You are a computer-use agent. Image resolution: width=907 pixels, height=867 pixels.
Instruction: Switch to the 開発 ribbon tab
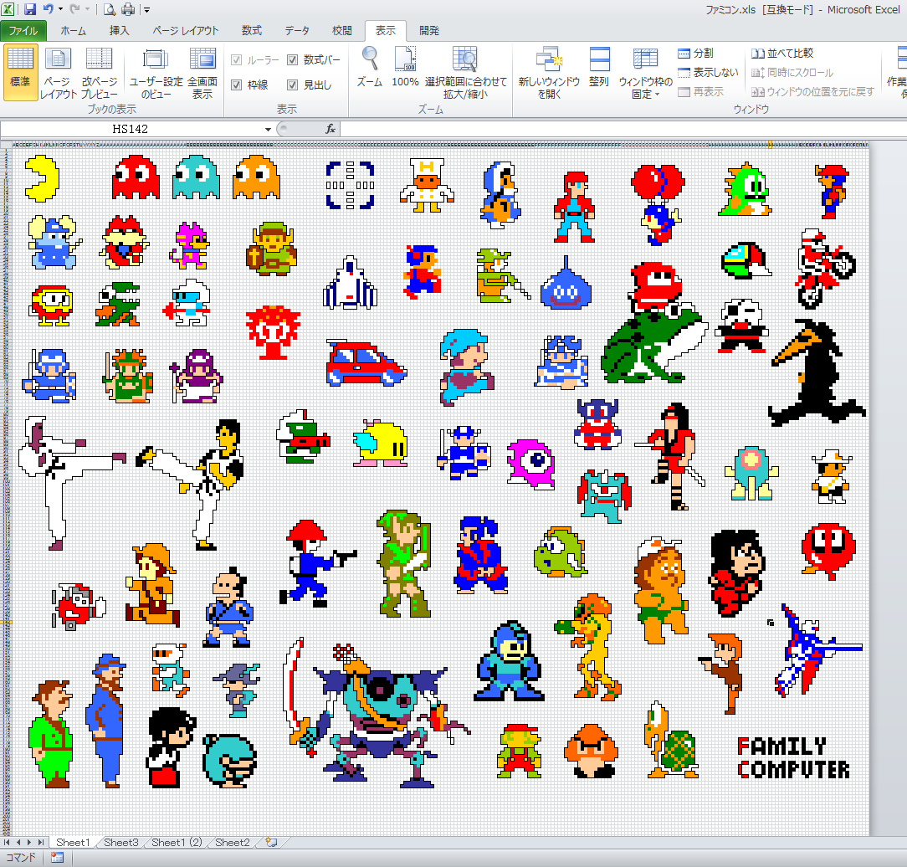(429, 31)
